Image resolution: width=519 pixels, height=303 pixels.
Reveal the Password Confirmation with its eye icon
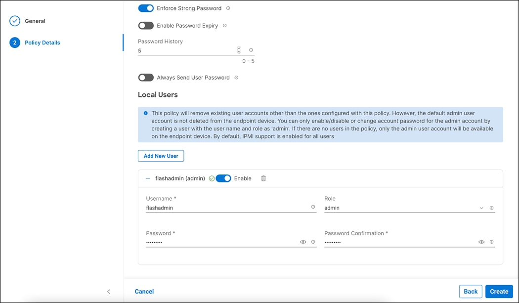pyautogui.click(x=481, y=242)
